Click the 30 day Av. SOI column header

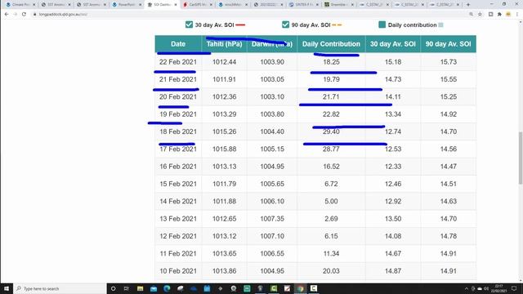pos(393,44)
